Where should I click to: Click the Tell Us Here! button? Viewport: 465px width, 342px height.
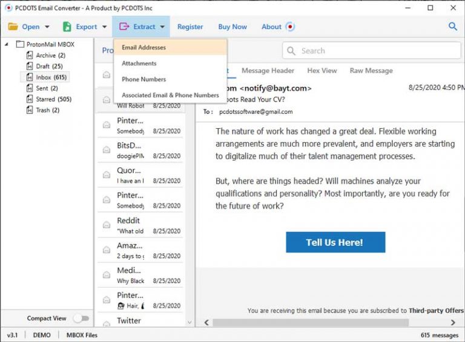[x=335, y=242]
